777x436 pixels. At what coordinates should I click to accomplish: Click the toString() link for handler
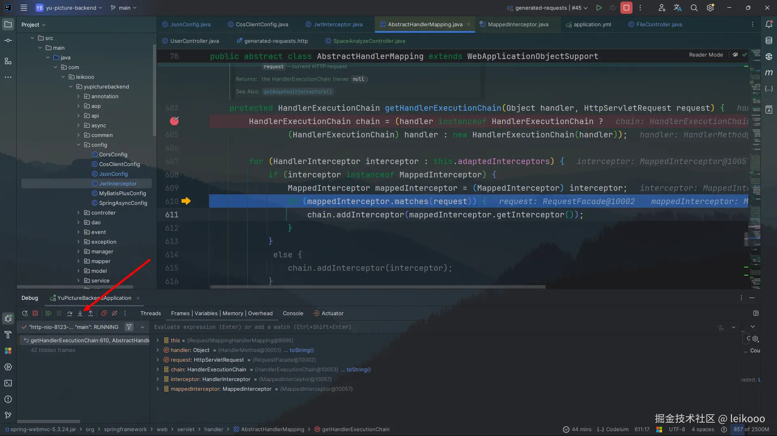[x=301, y=350]
